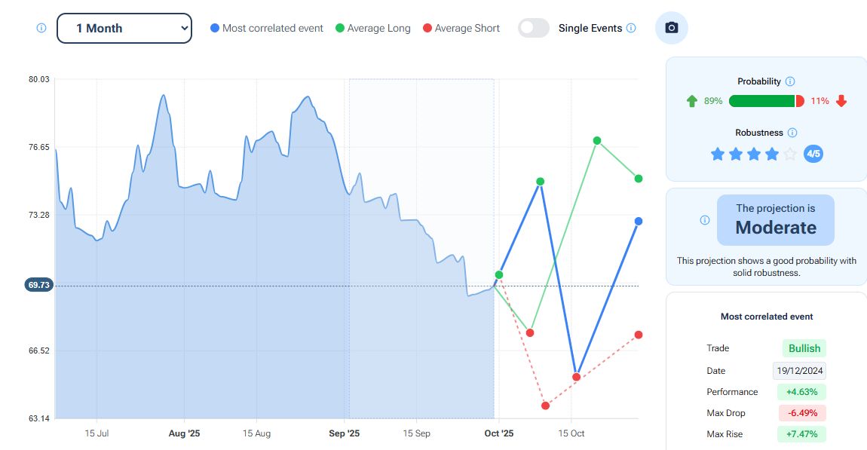Click info icon beside Probability label

tap(790, 81)
